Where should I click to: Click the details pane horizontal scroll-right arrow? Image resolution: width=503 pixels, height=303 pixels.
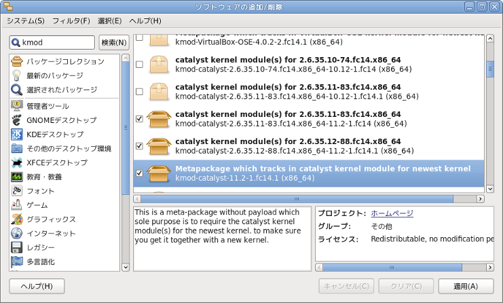tap(490, 267)
